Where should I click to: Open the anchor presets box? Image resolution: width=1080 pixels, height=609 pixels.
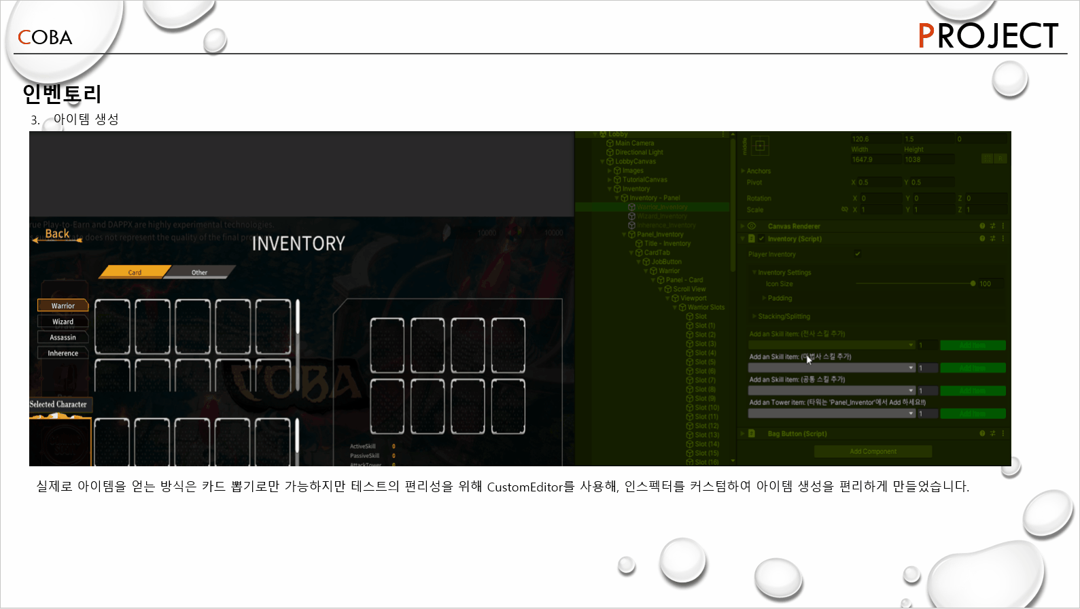point(760,145)
